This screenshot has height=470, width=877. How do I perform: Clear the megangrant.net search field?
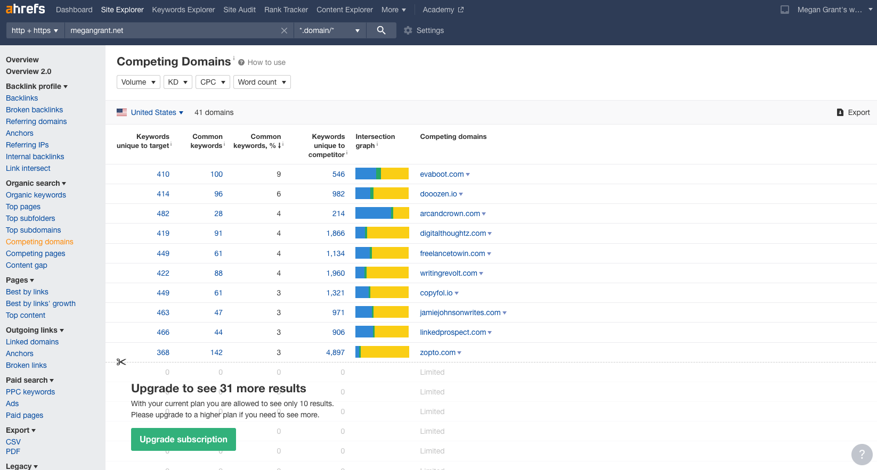(284, 30)
